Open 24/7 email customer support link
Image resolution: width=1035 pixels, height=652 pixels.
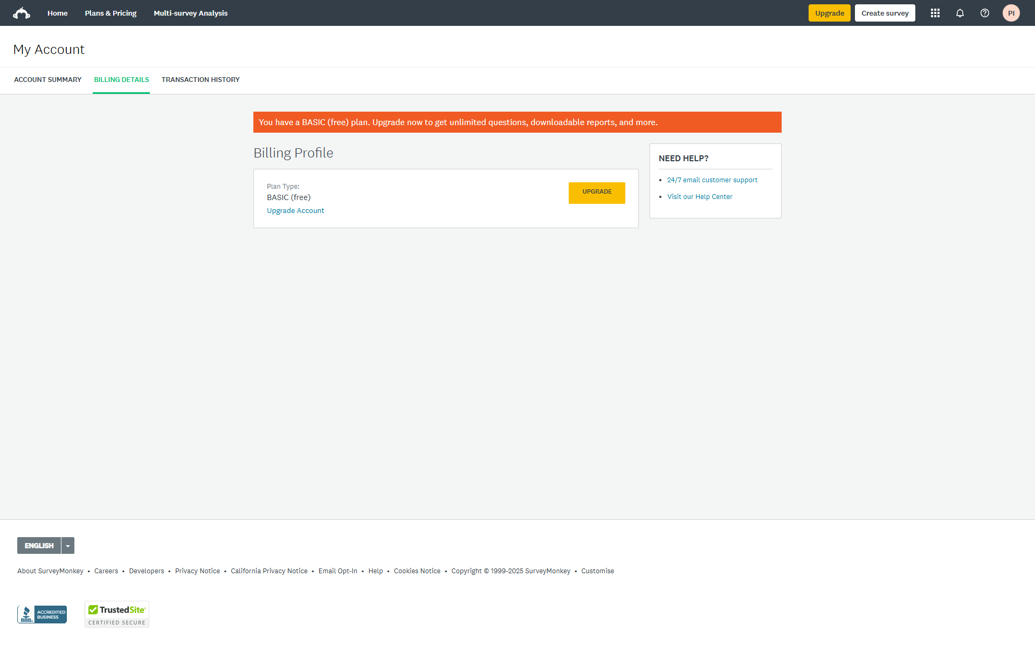pyautogui.click(x=712, y=180)
